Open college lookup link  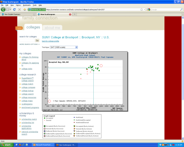coord(27,91)
